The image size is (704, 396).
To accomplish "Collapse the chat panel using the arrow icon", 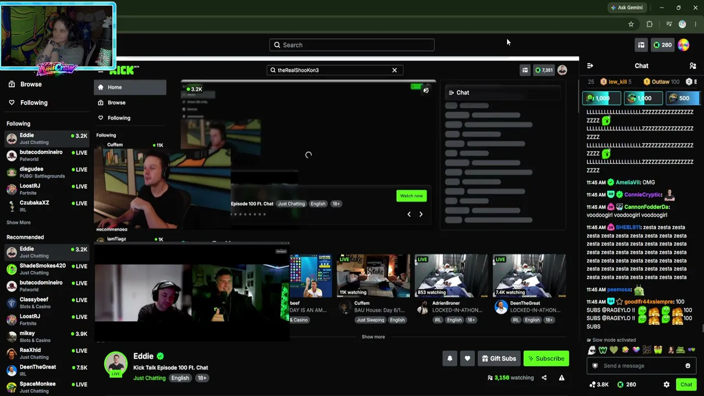I will coord(590,66).
